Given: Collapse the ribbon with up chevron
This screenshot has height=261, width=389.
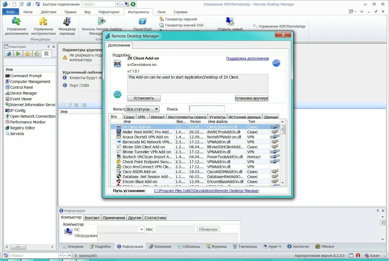Looking at the screenshot, I should 362,12.
